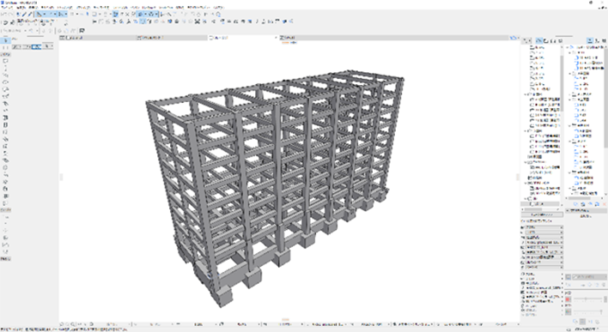Screen dimensions: 608x332
Task: Switch to the rightmost view tab above the canvas
Action: tap(393, 38)
